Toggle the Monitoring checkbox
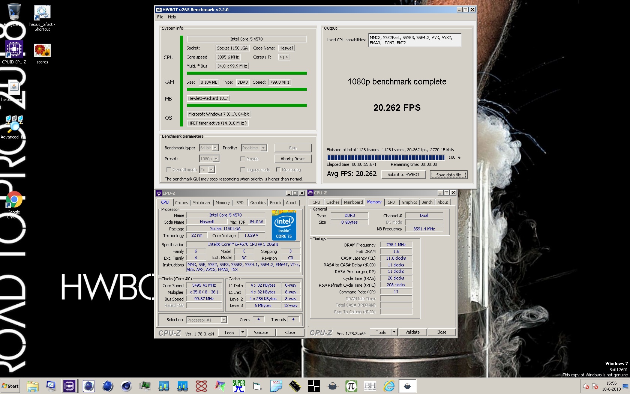Image resolution: width=630 pixels, height=394 pixels. coord(278,170)
